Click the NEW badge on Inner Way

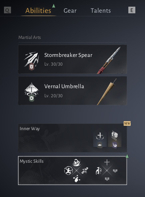(x=127, y=123)
